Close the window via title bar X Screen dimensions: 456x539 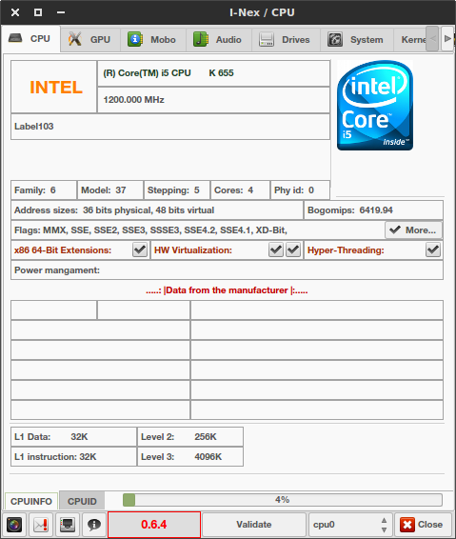point(15,12)
